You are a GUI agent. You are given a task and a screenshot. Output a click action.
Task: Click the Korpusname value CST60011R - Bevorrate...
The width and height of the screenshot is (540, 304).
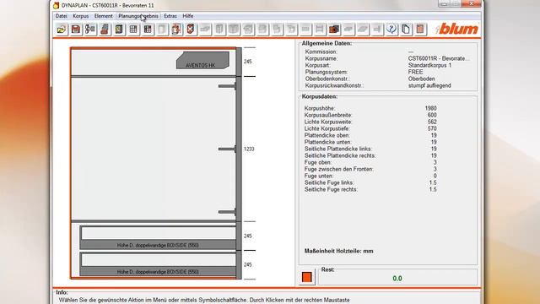(x=439, y=58)
